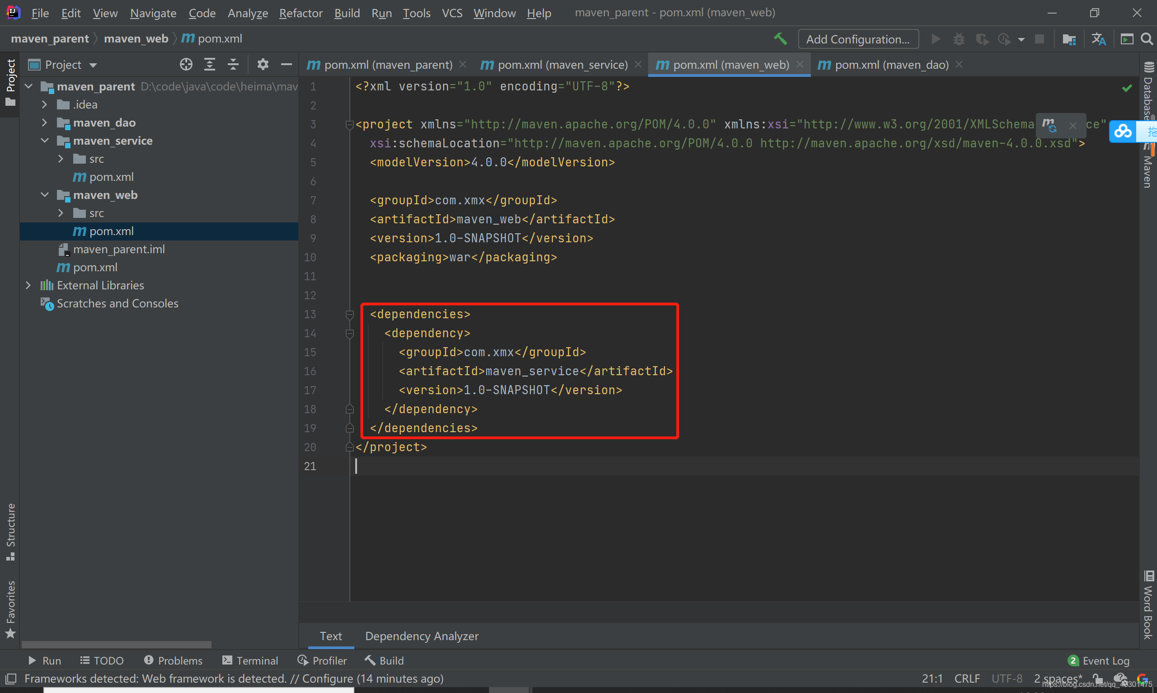
Task: Toggle tool window bars icon bottom-left corner
Action: point(11,679)
